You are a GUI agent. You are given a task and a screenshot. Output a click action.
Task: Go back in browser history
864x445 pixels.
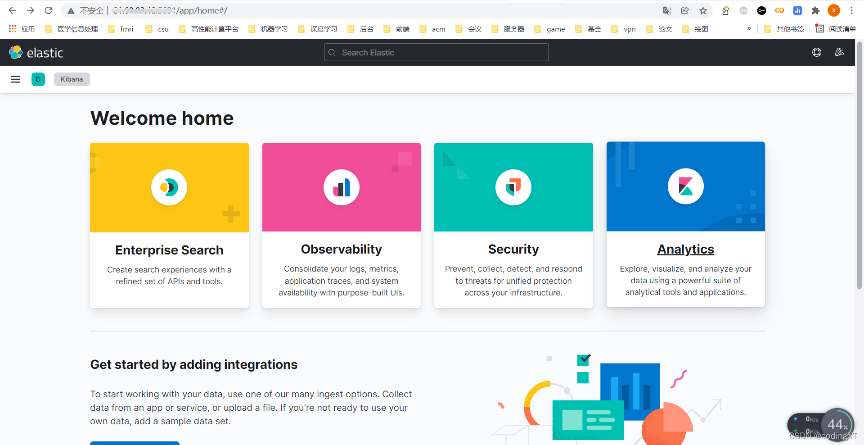point(12,10)
